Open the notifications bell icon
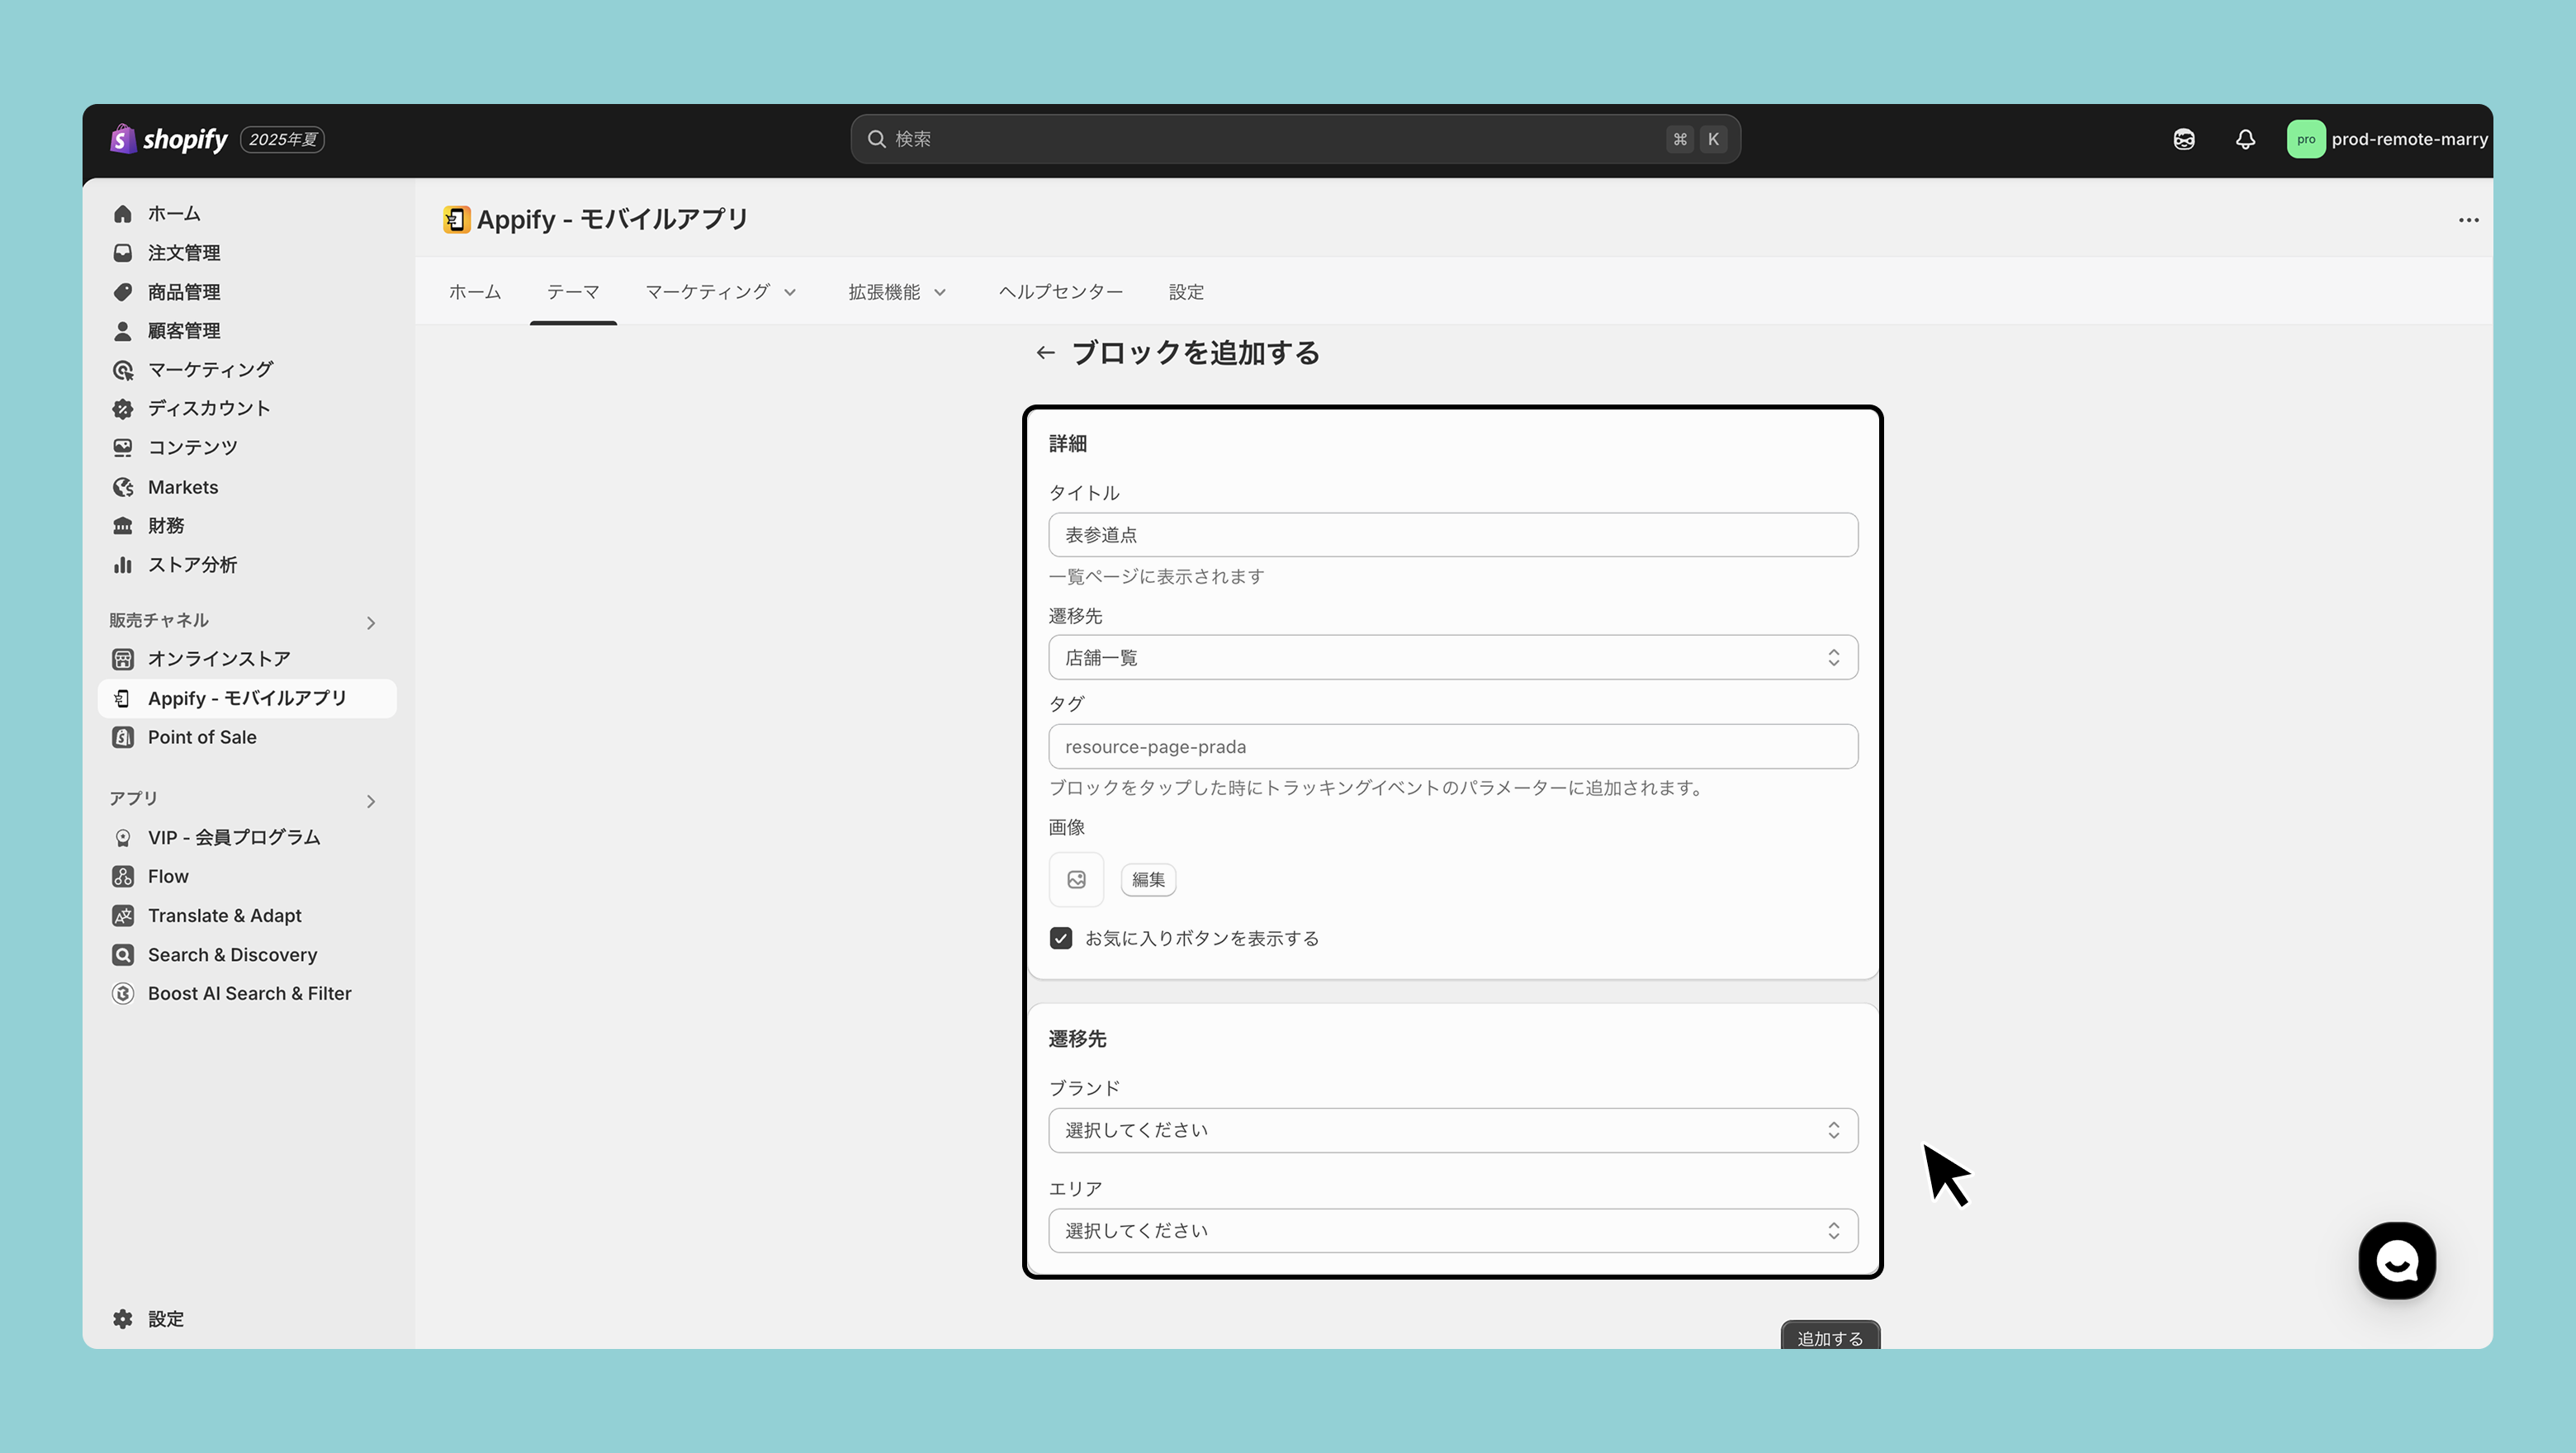Image resolution: width=2576 pixels, height=1453 pixels. pyautogui.click(x=2245, y=139)
